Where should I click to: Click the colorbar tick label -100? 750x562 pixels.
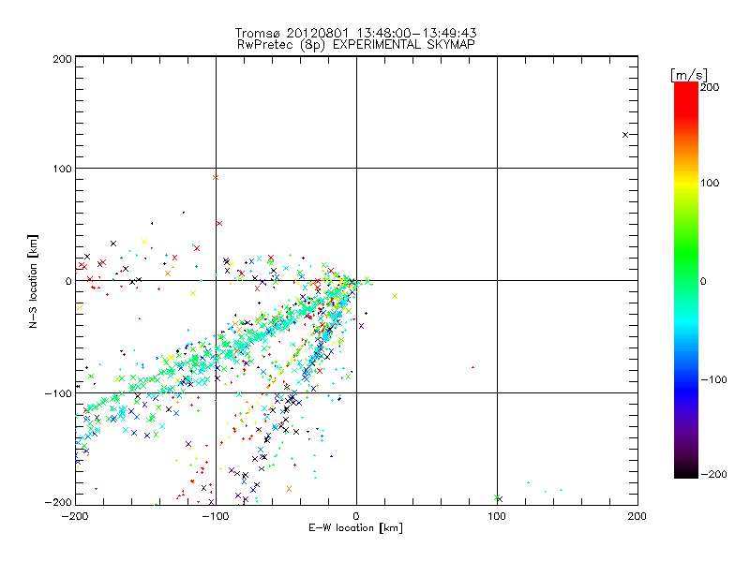pos(714,379)
